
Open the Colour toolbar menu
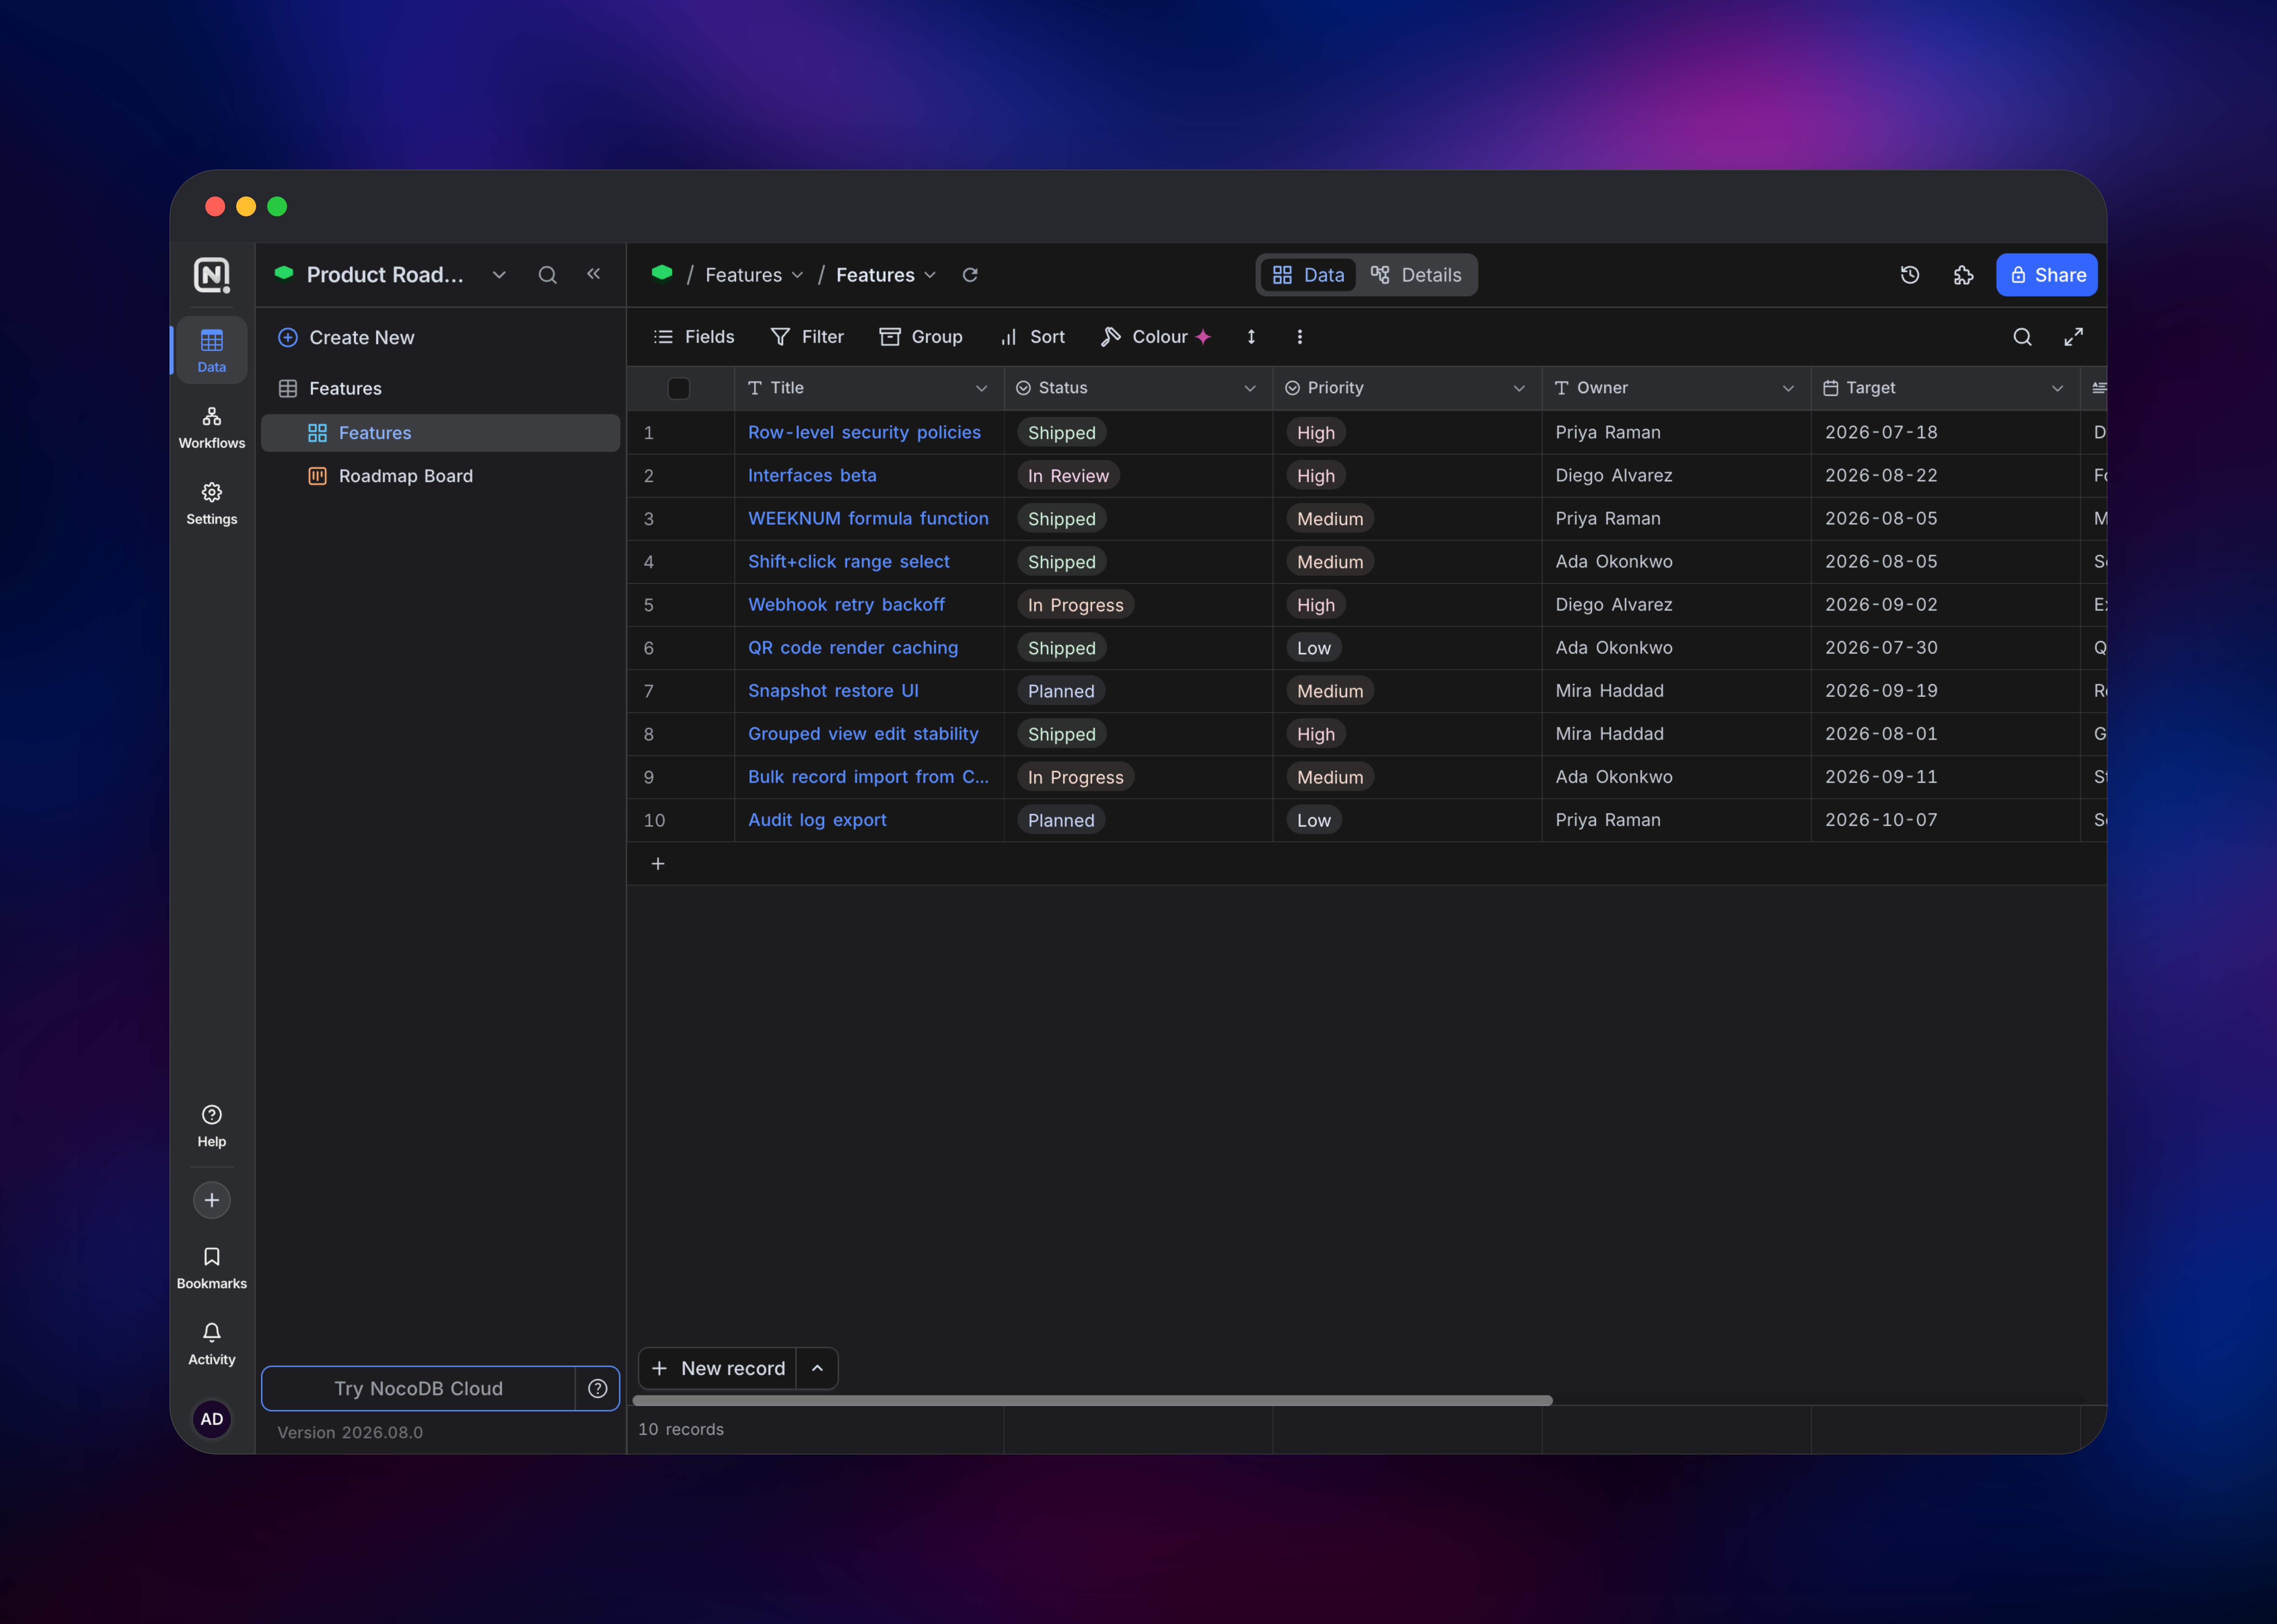(1156, 337)
